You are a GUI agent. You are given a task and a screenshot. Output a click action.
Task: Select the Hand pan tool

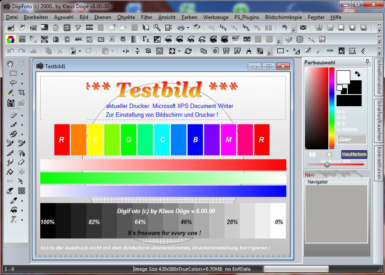click(x=11, y=64)
